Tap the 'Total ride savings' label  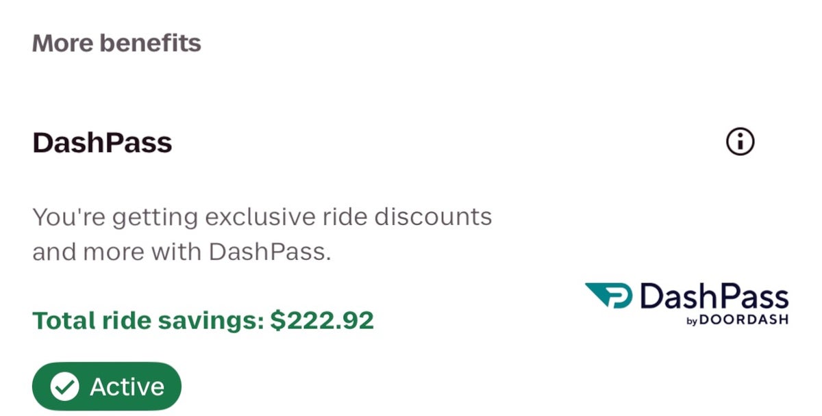click(x=148, y=320)
